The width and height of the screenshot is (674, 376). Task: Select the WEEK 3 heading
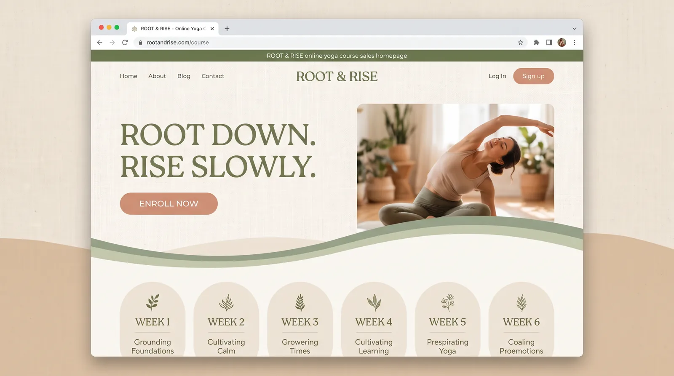pos(300,322)
